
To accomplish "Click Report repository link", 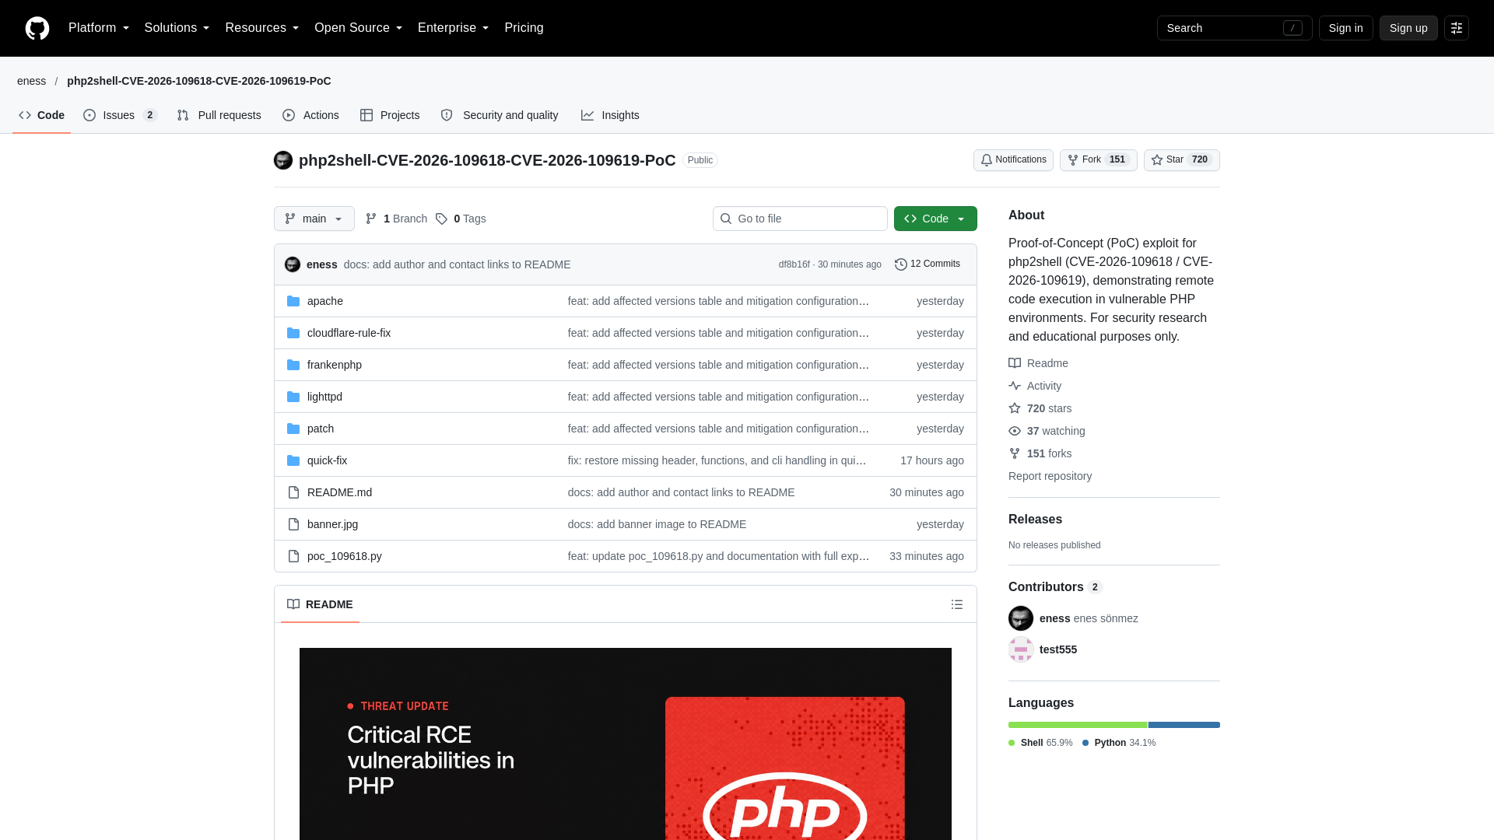I will (x=1050, y=476).
